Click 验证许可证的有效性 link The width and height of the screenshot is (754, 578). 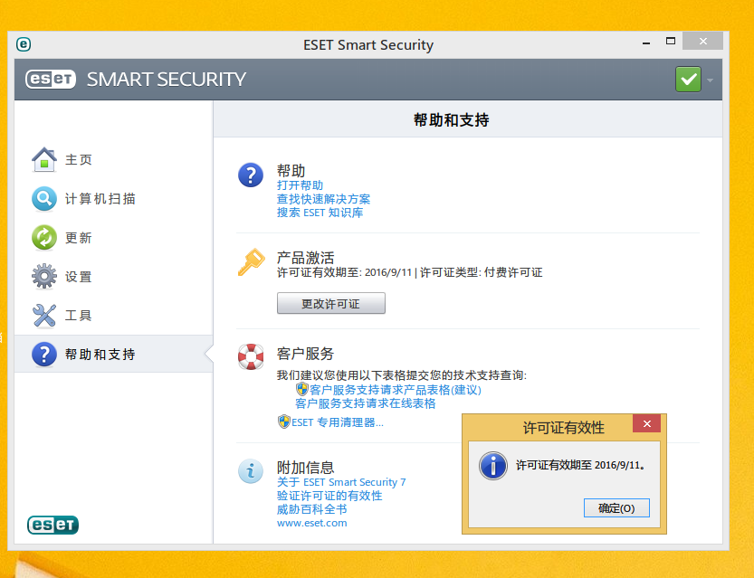click(x=329, y=496)
